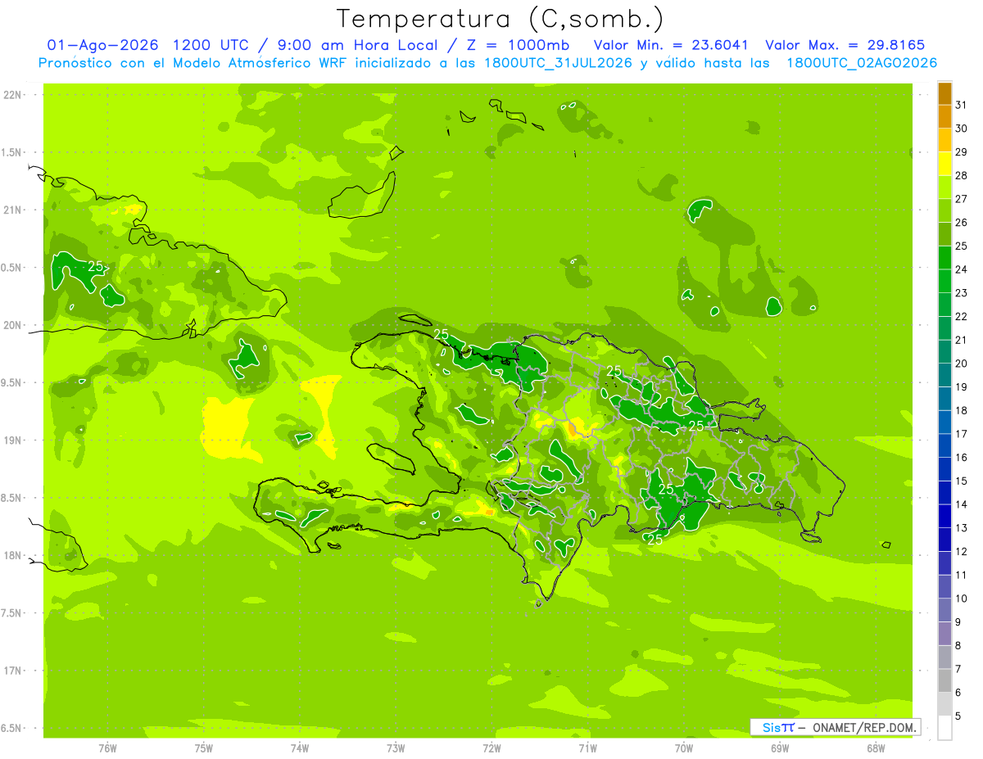Click the dark orange legend swatch above 31
983x759 pixels.
point(944,93)
